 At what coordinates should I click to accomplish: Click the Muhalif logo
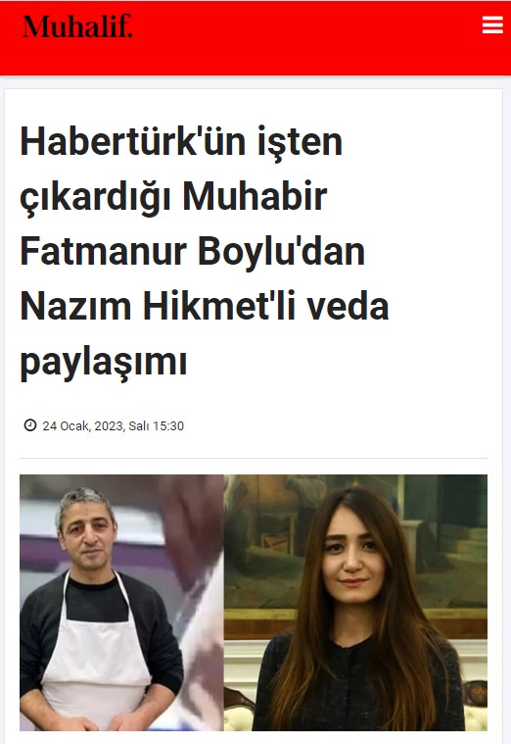point(77,26)
